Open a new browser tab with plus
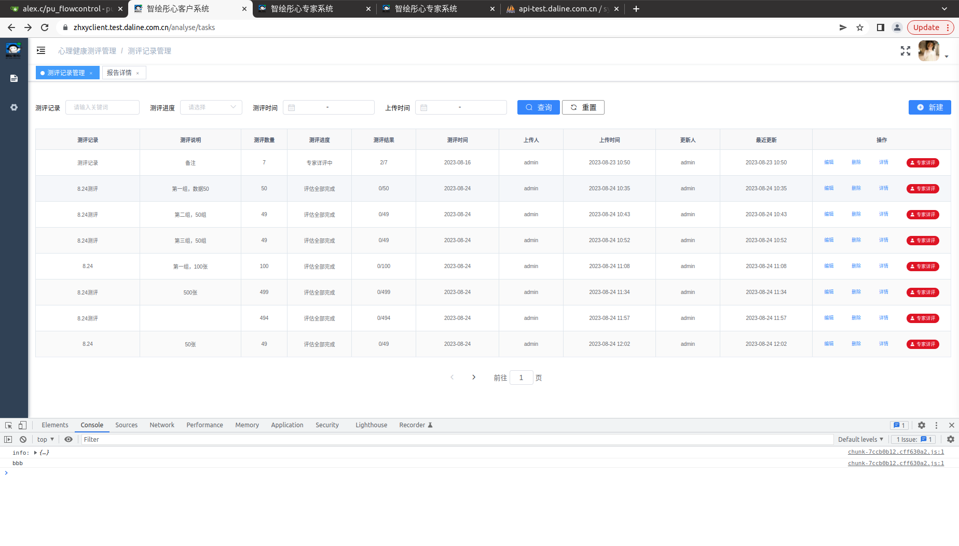The height and width of the screenshot is (546, 959). coord(636,9)
